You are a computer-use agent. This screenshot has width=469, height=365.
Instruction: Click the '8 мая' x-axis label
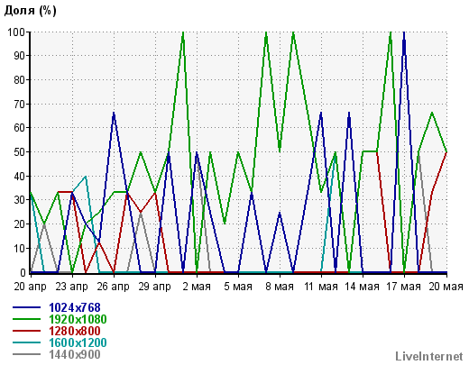[280, 287]
